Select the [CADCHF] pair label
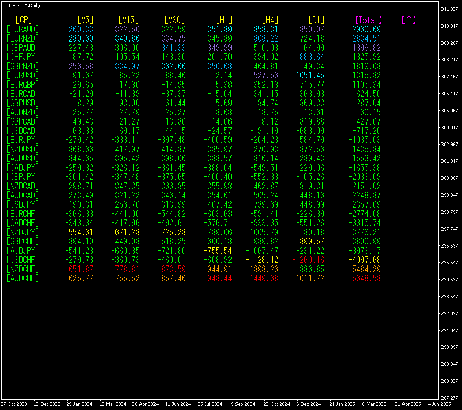 coord(23,223)
